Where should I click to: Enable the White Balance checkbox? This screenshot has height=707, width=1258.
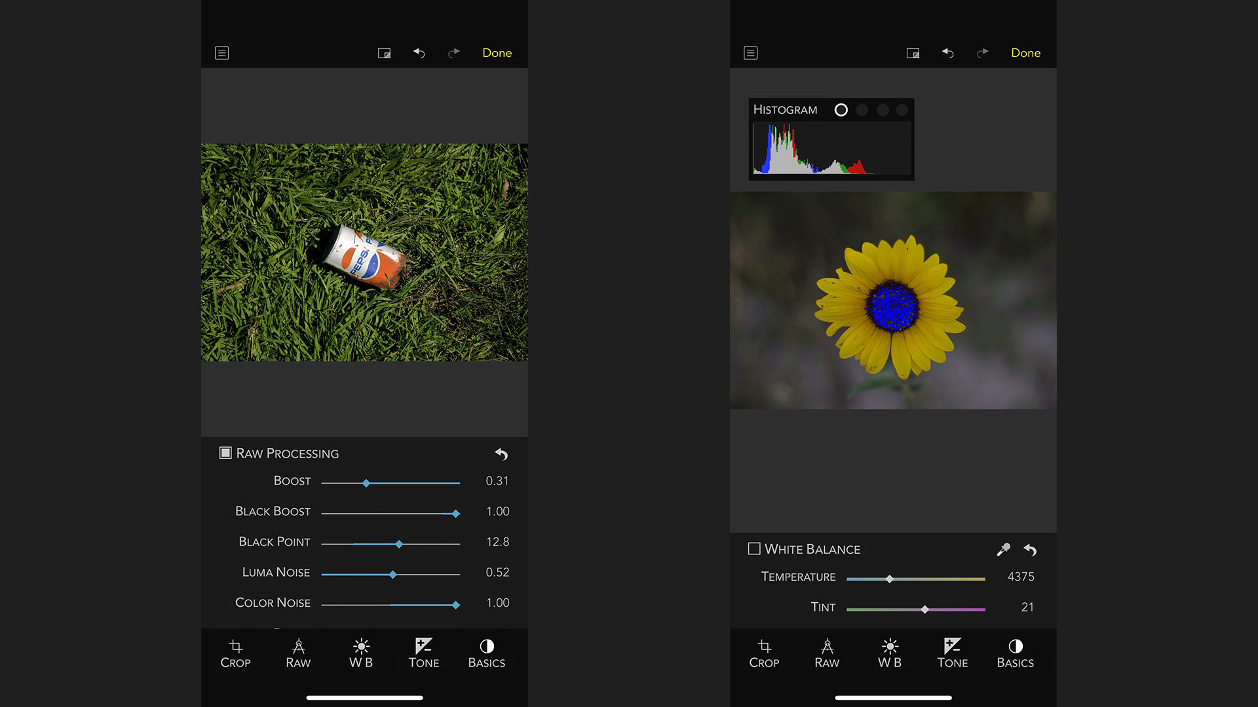coord(754,549)
